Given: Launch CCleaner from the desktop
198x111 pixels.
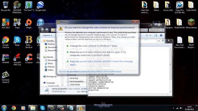Looking at the screenshot, I should [29, 59].
